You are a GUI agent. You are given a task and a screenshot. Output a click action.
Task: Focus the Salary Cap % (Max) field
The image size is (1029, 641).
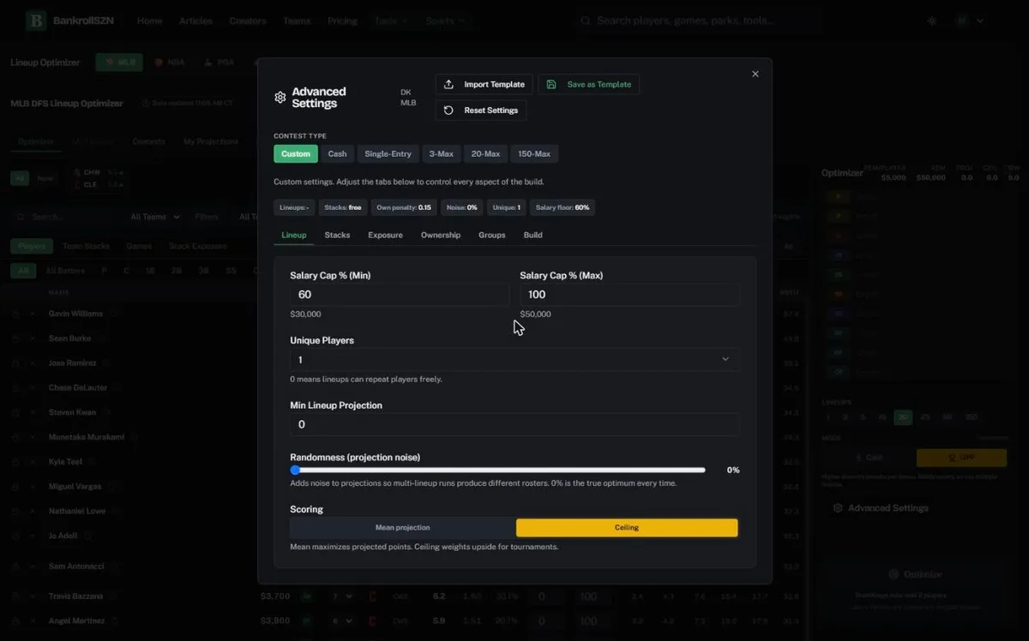click(629, 295)
